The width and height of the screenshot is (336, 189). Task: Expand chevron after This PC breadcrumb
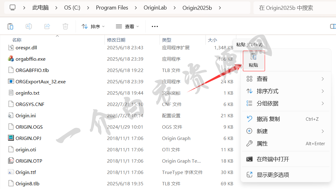point(56,8)
